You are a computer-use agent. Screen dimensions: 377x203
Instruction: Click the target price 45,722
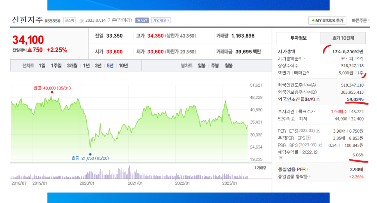(357, 112)
